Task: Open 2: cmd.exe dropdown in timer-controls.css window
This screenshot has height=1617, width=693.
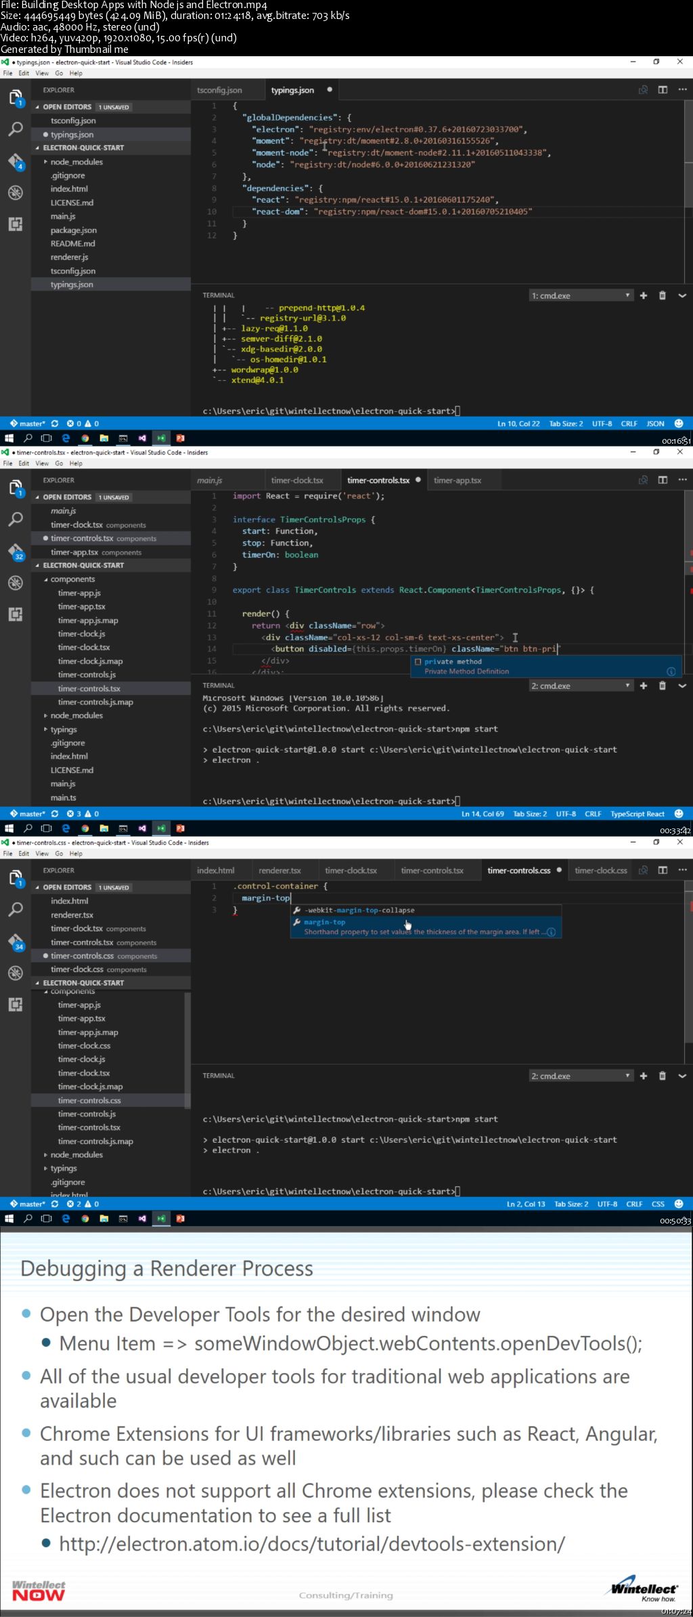Action: tap(581, 1076)
